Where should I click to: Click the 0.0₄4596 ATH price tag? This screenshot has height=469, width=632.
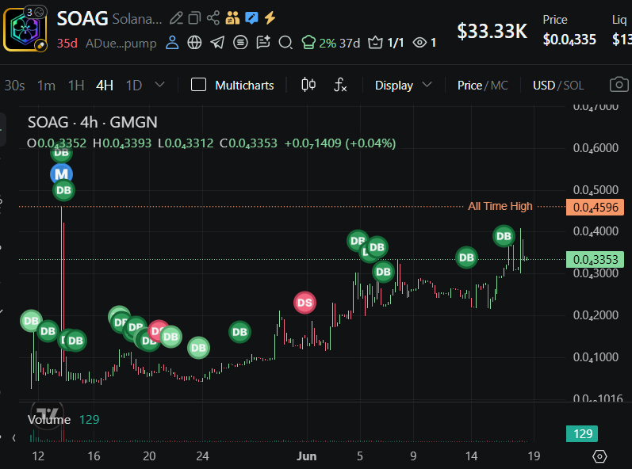click(595, 208)
